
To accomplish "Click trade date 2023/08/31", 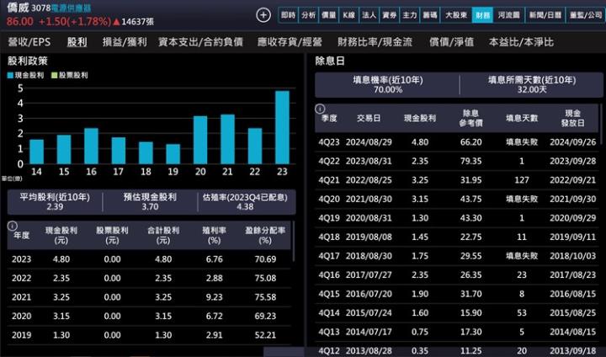I will (x=369, y=161).
